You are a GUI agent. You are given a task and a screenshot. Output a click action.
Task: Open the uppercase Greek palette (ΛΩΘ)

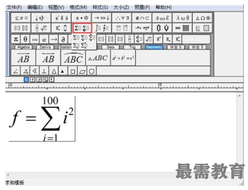203,18
